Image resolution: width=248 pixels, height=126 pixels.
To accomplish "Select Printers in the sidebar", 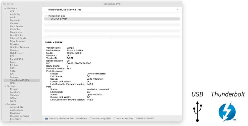I will (14, 65).
